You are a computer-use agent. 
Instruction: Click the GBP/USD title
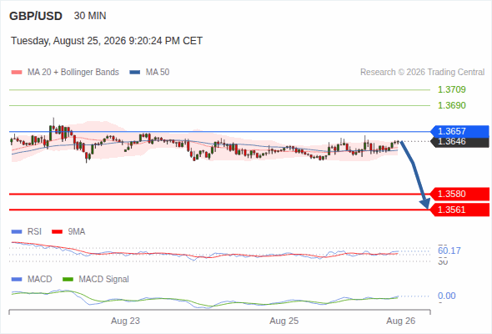tap(36, 16)
